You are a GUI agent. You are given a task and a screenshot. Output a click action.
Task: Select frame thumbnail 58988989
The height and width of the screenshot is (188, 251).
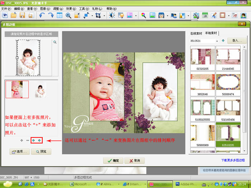(203, 135)
